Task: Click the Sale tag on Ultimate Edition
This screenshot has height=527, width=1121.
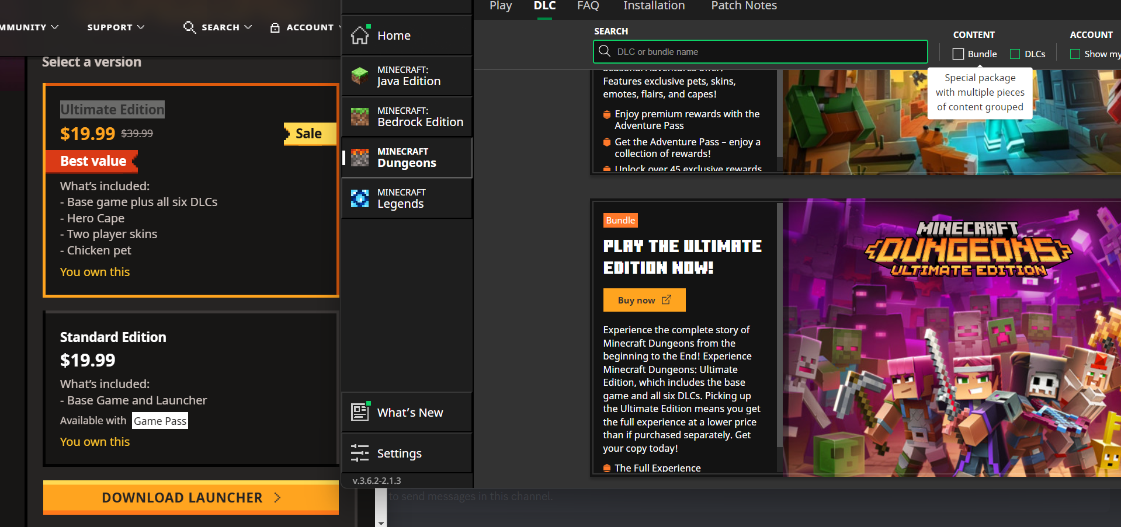Action: point(310,134)
